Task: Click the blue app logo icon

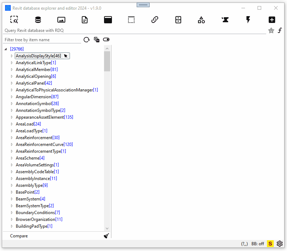Action: click(x=8, y=8)
